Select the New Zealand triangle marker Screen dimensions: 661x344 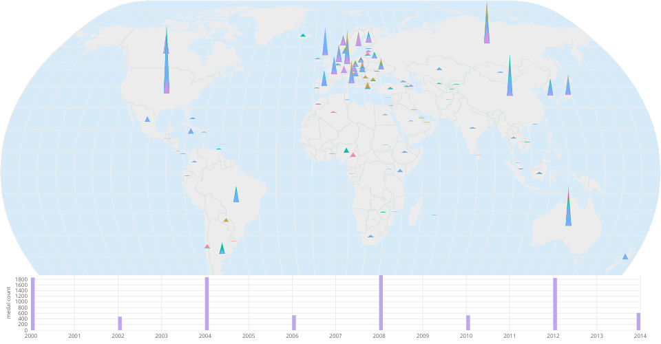[625, 257]
